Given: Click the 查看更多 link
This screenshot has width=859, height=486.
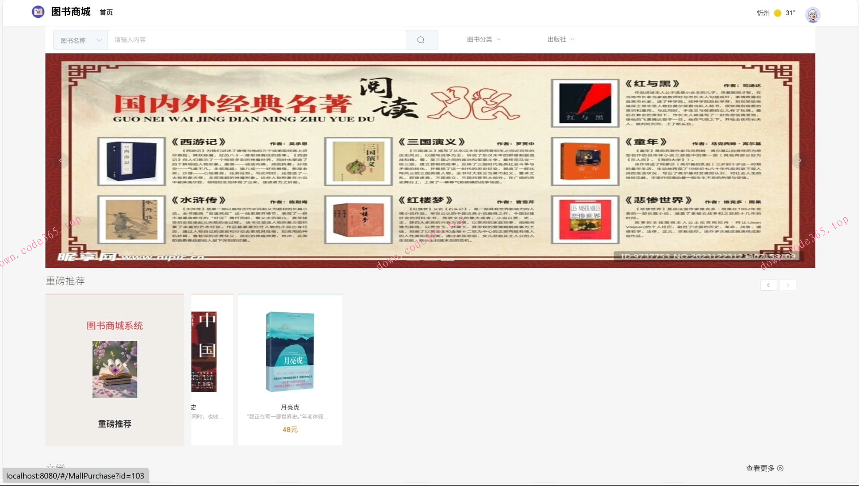Looking at the screenshot, I should 760,468.
